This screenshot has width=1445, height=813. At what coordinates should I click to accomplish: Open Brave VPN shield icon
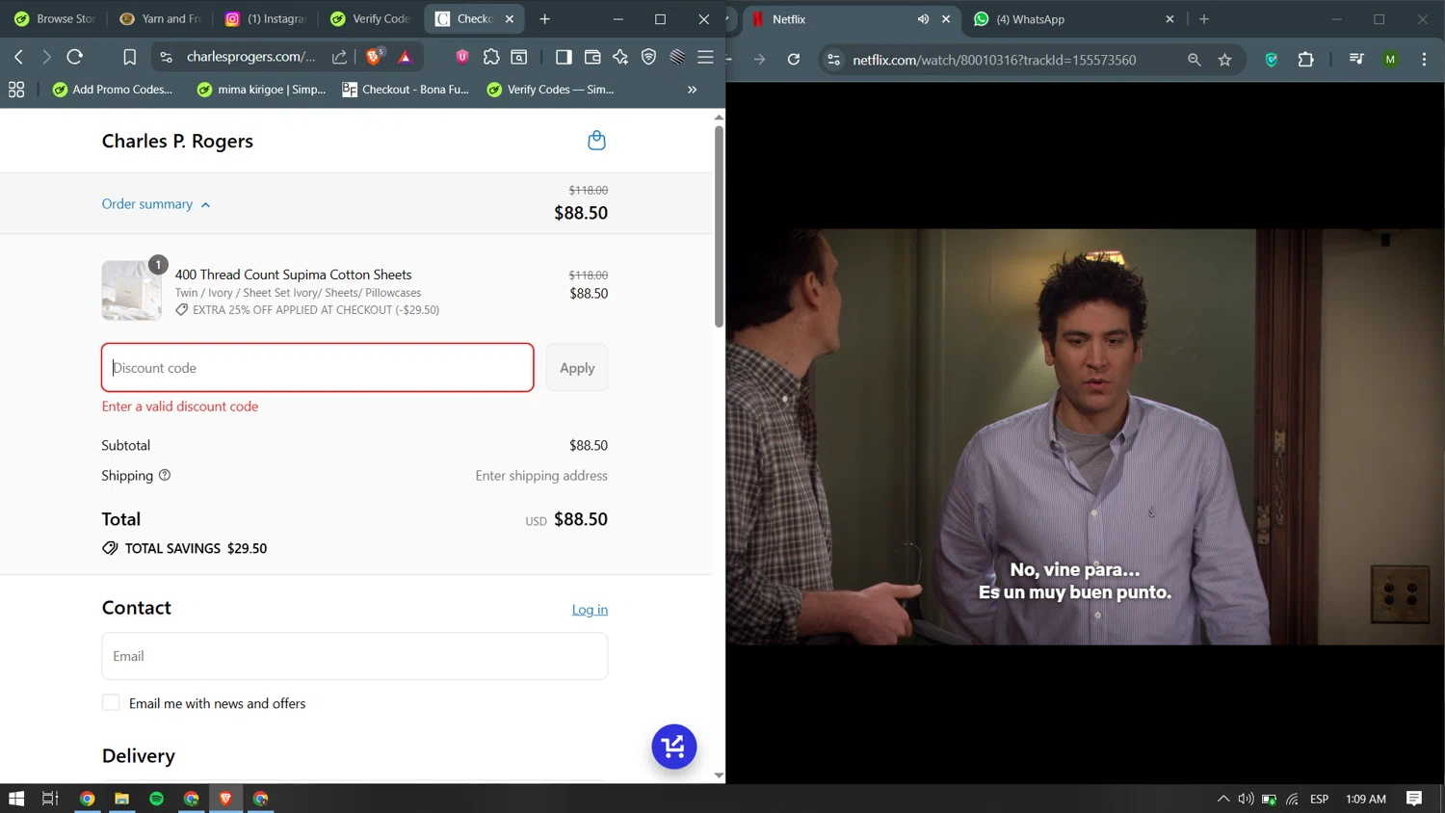(649, 57)
